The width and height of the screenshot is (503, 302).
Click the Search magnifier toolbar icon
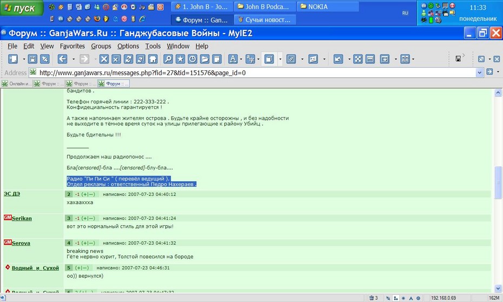click(168, 59)
